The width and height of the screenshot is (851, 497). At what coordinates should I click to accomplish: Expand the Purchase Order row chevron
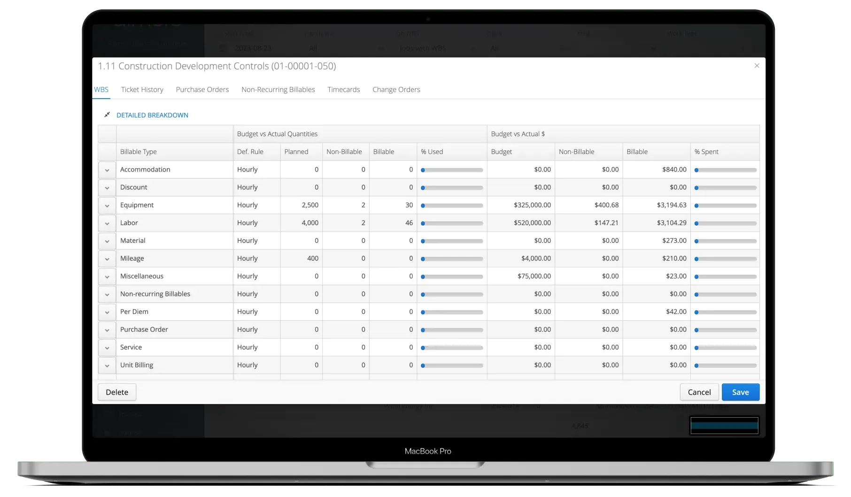107,330
